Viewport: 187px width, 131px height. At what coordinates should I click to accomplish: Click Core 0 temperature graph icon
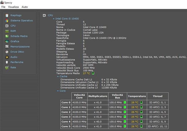(141, 102)
